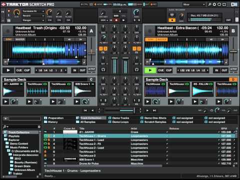Pause Deck B with green play button
Image resolution: width=240 pixels, height=180 pixels.
[150, 70]
